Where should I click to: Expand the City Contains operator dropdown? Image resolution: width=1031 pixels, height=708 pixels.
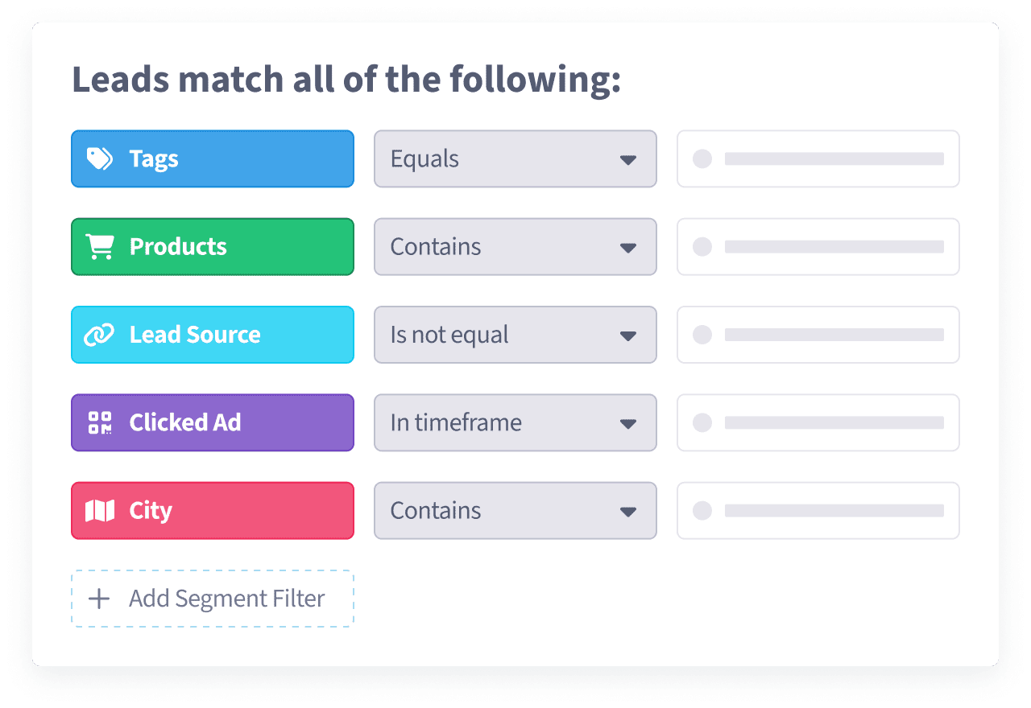coord(515,510)
